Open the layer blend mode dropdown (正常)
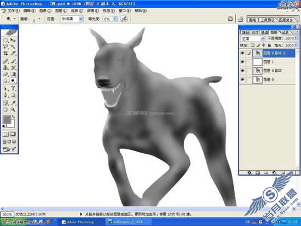 [252, 38]
